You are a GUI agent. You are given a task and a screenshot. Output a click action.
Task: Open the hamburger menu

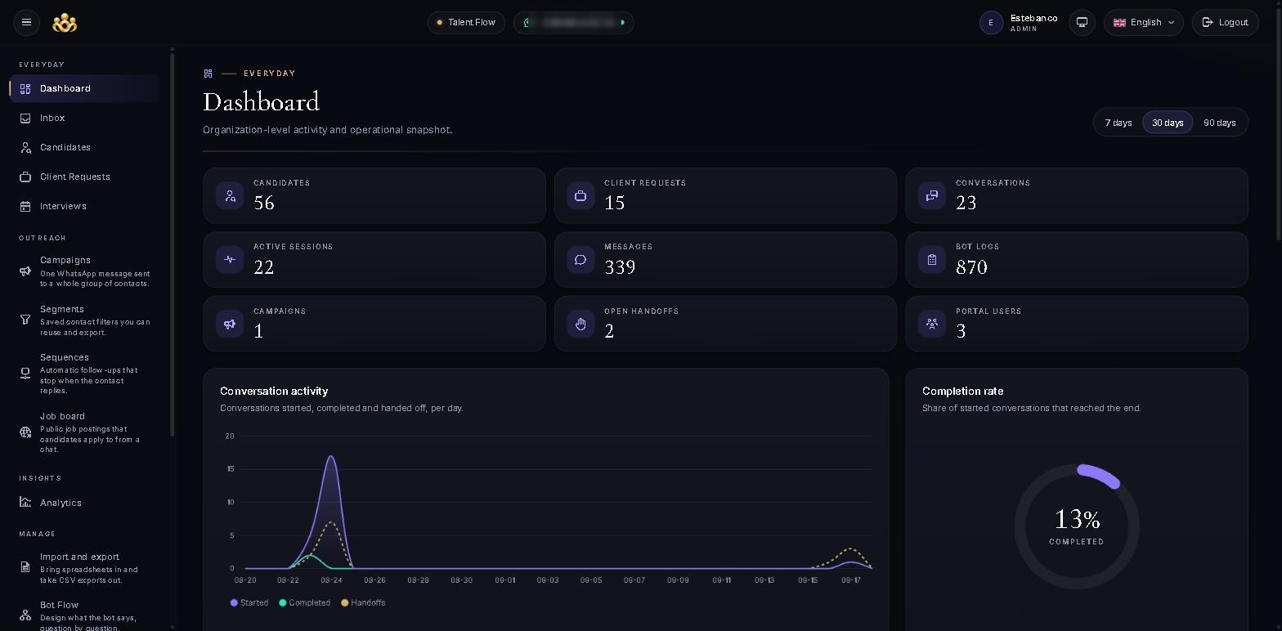click(26, 22)
